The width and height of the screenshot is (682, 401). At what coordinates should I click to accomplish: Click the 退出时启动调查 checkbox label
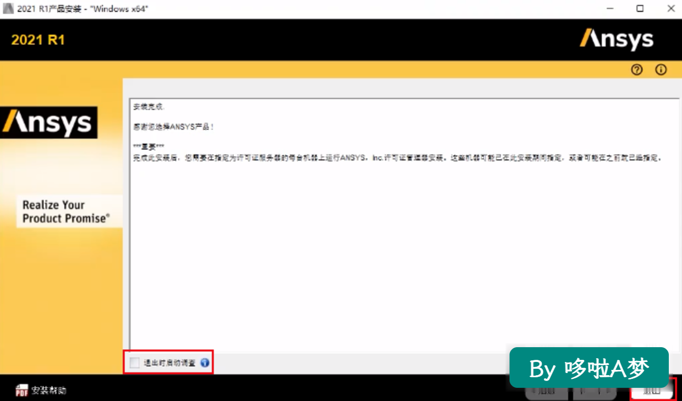click(169, 363)
